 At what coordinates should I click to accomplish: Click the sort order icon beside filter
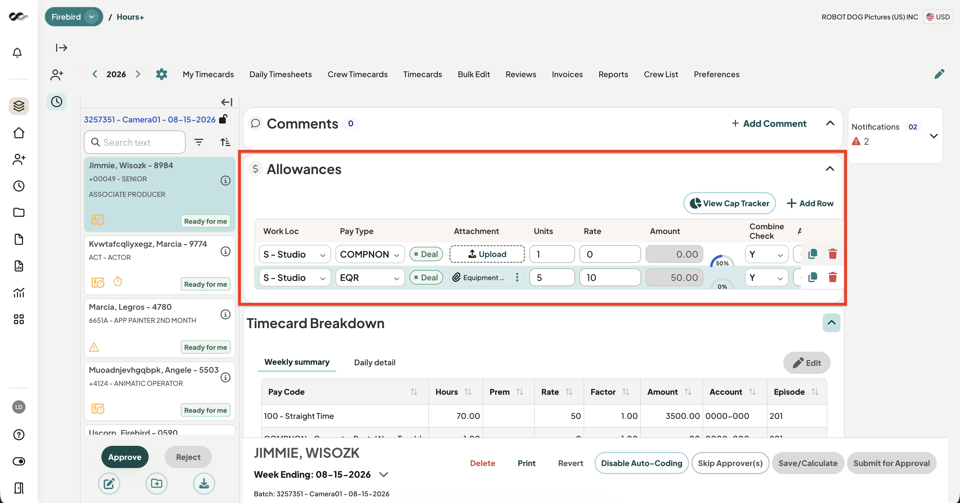tap(226, 142)
